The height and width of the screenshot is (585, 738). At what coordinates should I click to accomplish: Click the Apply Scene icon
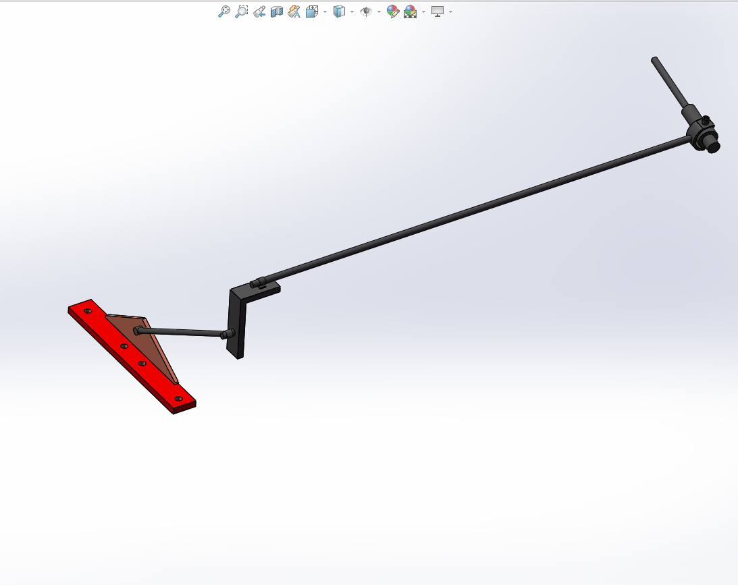click(x=410, y=11)
